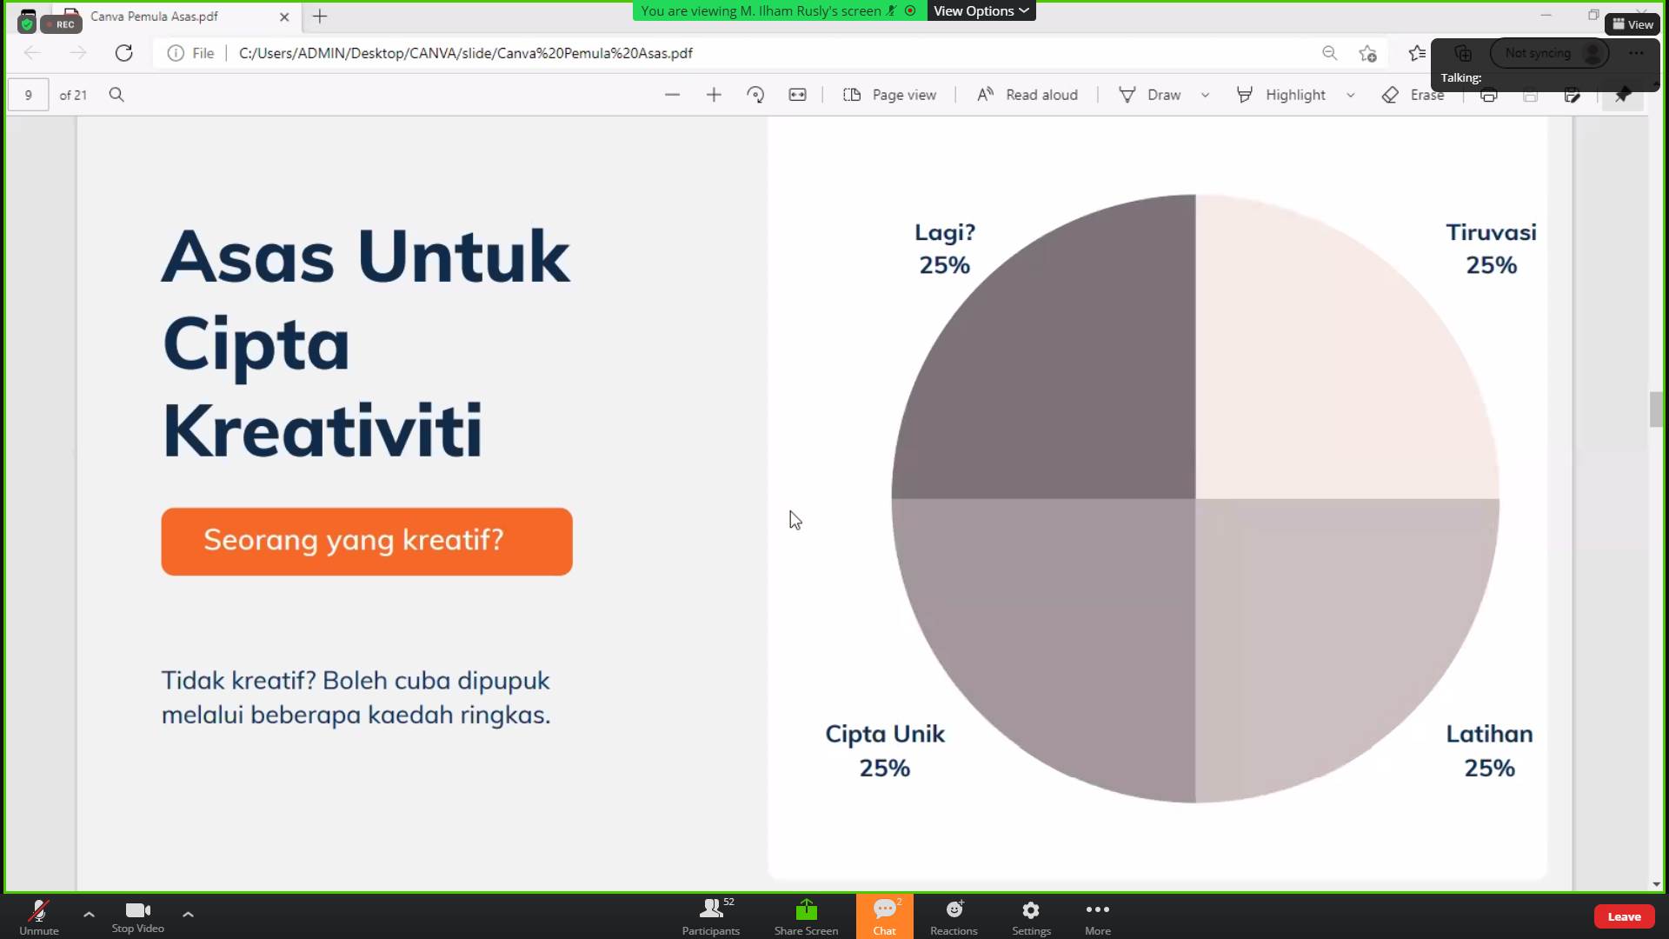Screen dimensions: 1669x939
Task: Click scrollbar down arrow in PDF viewer
Action: 1656,884
